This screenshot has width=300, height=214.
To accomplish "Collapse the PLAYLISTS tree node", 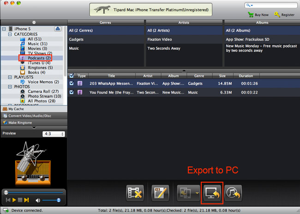I will pos(10,77).
